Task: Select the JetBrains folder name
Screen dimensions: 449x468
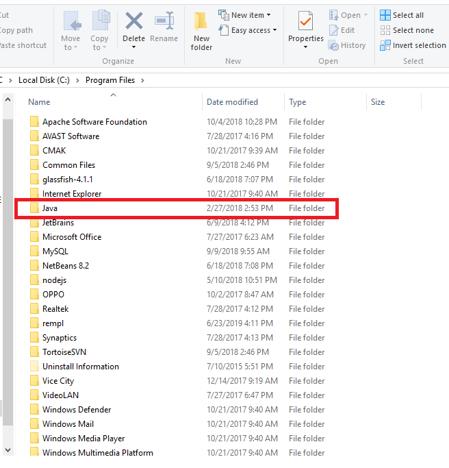Action: [x=58, y=222]
